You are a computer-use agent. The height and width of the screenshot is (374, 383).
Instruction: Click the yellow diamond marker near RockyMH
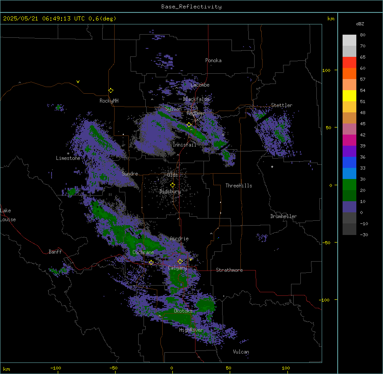[x=111, y=91]
